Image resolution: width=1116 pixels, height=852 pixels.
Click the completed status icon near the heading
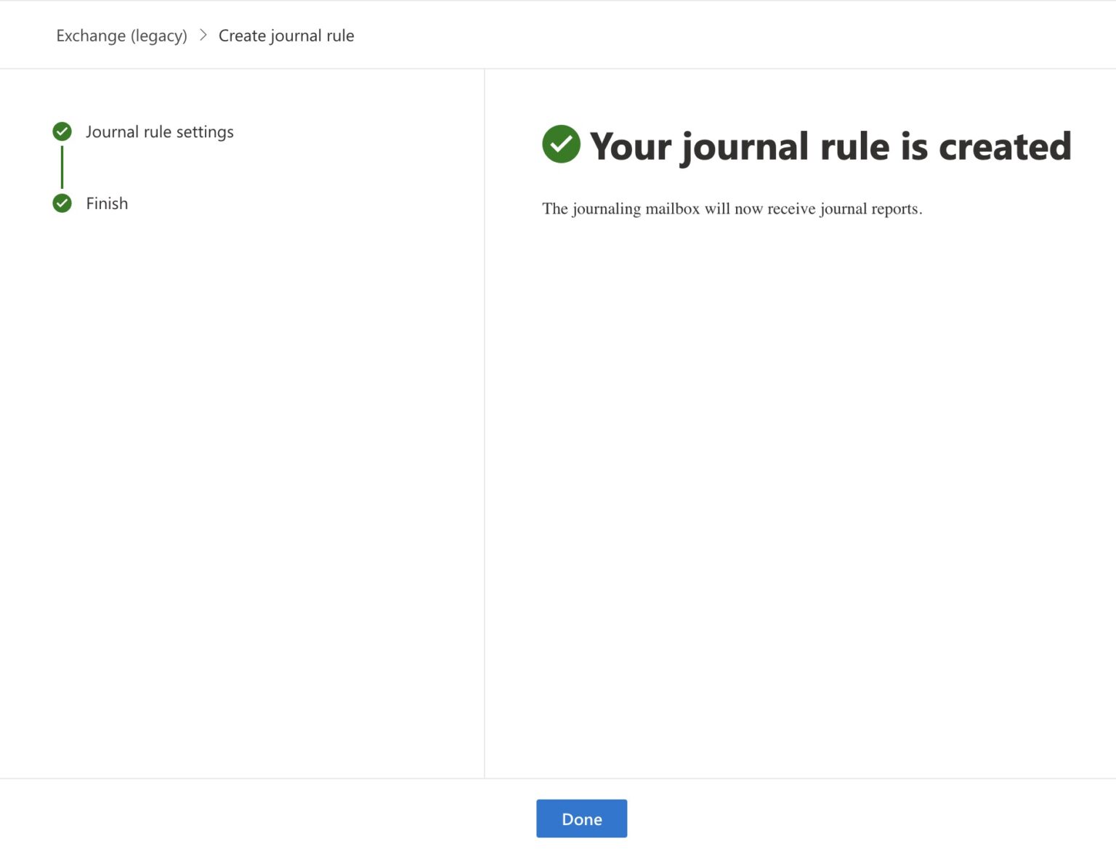561,145
